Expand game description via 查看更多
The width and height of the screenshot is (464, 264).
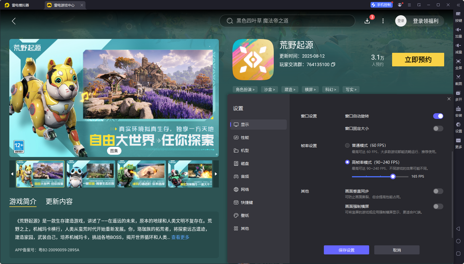pyautogui.click(x=180, y=237)
